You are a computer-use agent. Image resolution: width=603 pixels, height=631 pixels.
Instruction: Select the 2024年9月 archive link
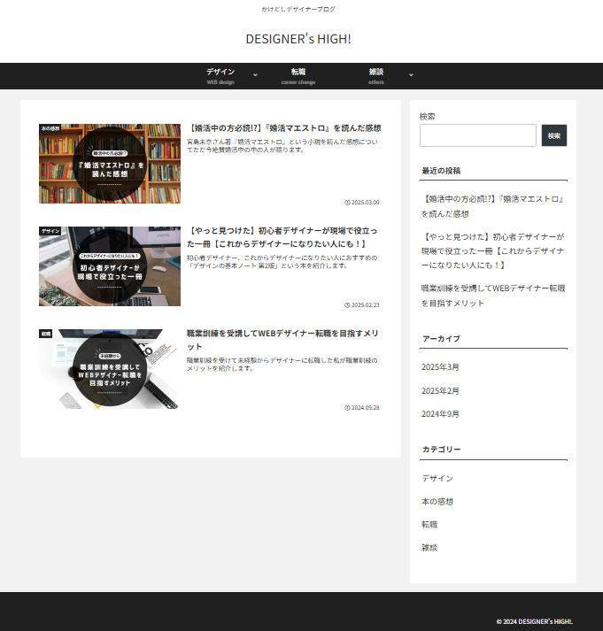pyautogui.click(x=440, y=414)
